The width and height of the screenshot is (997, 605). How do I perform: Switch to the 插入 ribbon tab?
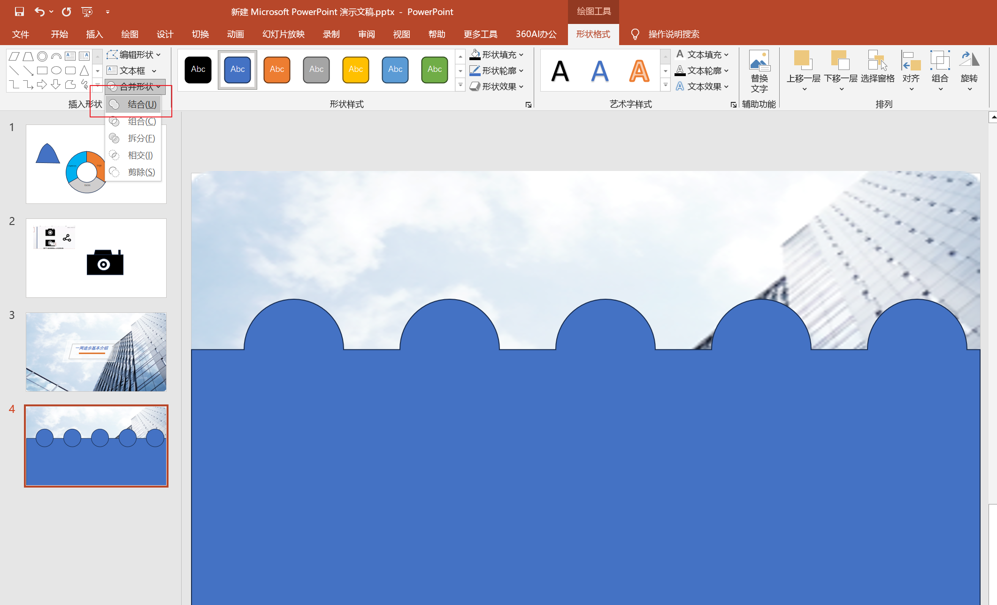click(x=94, y=34)
